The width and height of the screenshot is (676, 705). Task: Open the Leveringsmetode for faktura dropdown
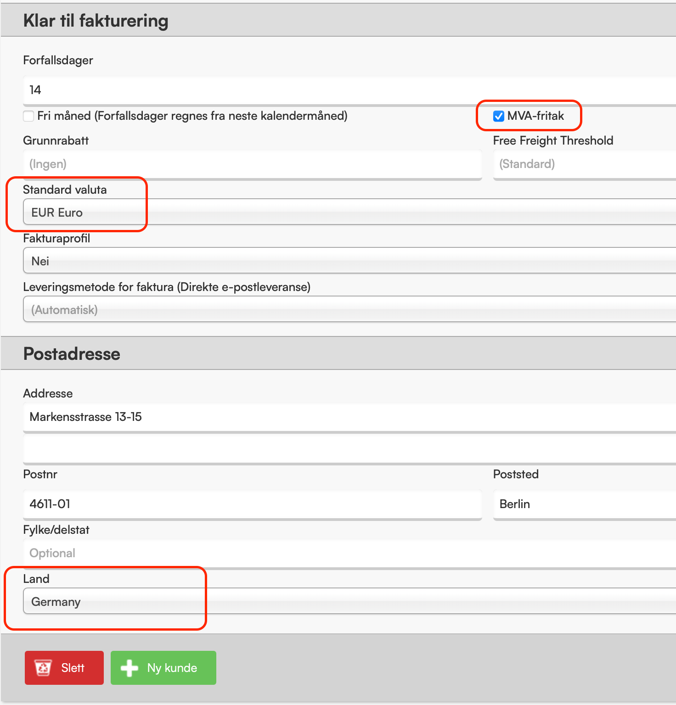tap(349, 309)
